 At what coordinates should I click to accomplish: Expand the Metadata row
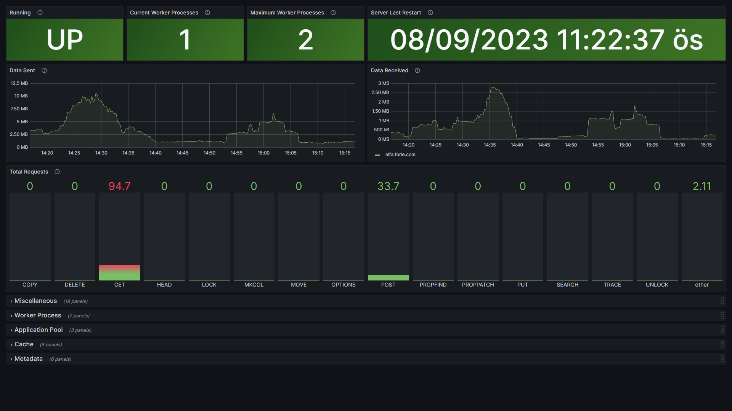[x=28, y=359]
